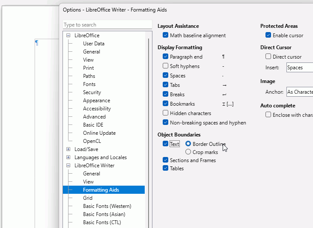The width and height of the screenshot is (313, 228).
Task: Open the Insert dropdown showing Spaces
Action: [x=299, y=68]
